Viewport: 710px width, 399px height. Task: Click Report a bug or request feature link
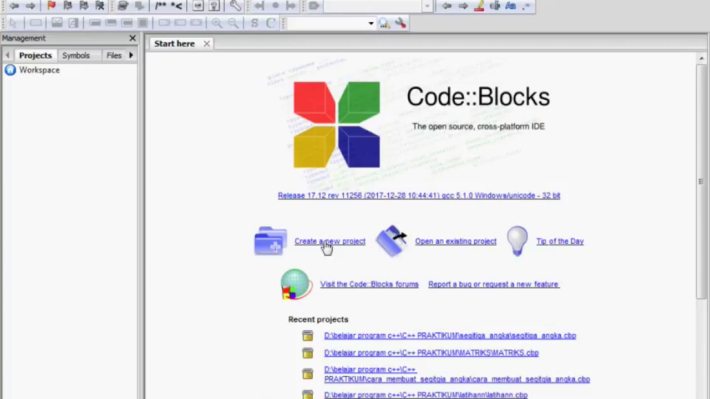tap(494, 284)
